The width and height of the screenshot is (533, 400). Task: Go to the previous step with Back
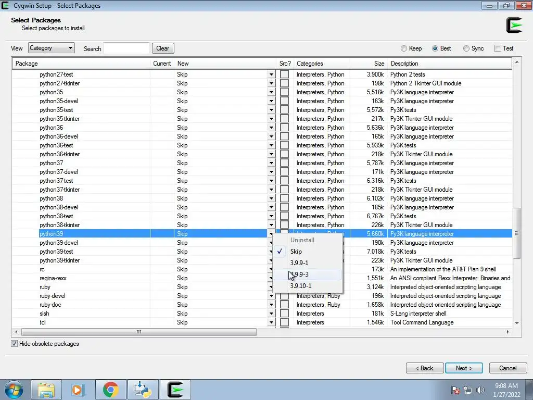click(x=425, y=368)
